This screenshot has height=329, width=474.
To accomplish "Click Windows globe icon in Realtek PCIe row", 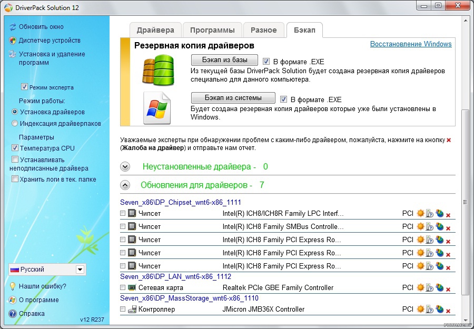I will 440,287.
